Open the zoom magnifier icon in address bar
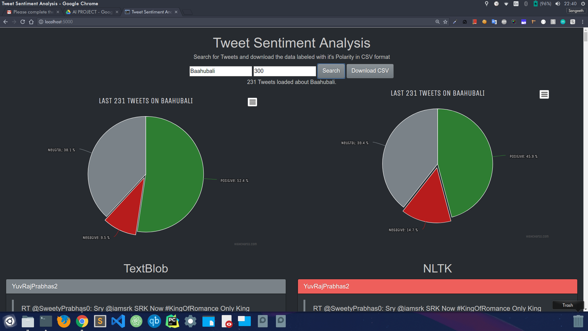Image resolution: width=588 pixels, height=331 pixels. (x=437, y=22)
